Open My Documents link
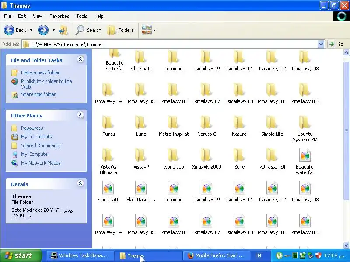The width and height of the screenshot is (350, 262). [36, 137]
